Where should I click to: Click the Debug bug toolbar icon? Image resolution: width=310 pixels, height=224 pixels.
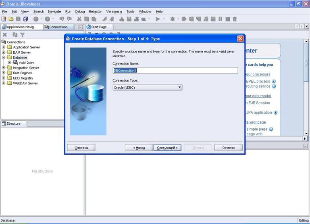[173, 19]
